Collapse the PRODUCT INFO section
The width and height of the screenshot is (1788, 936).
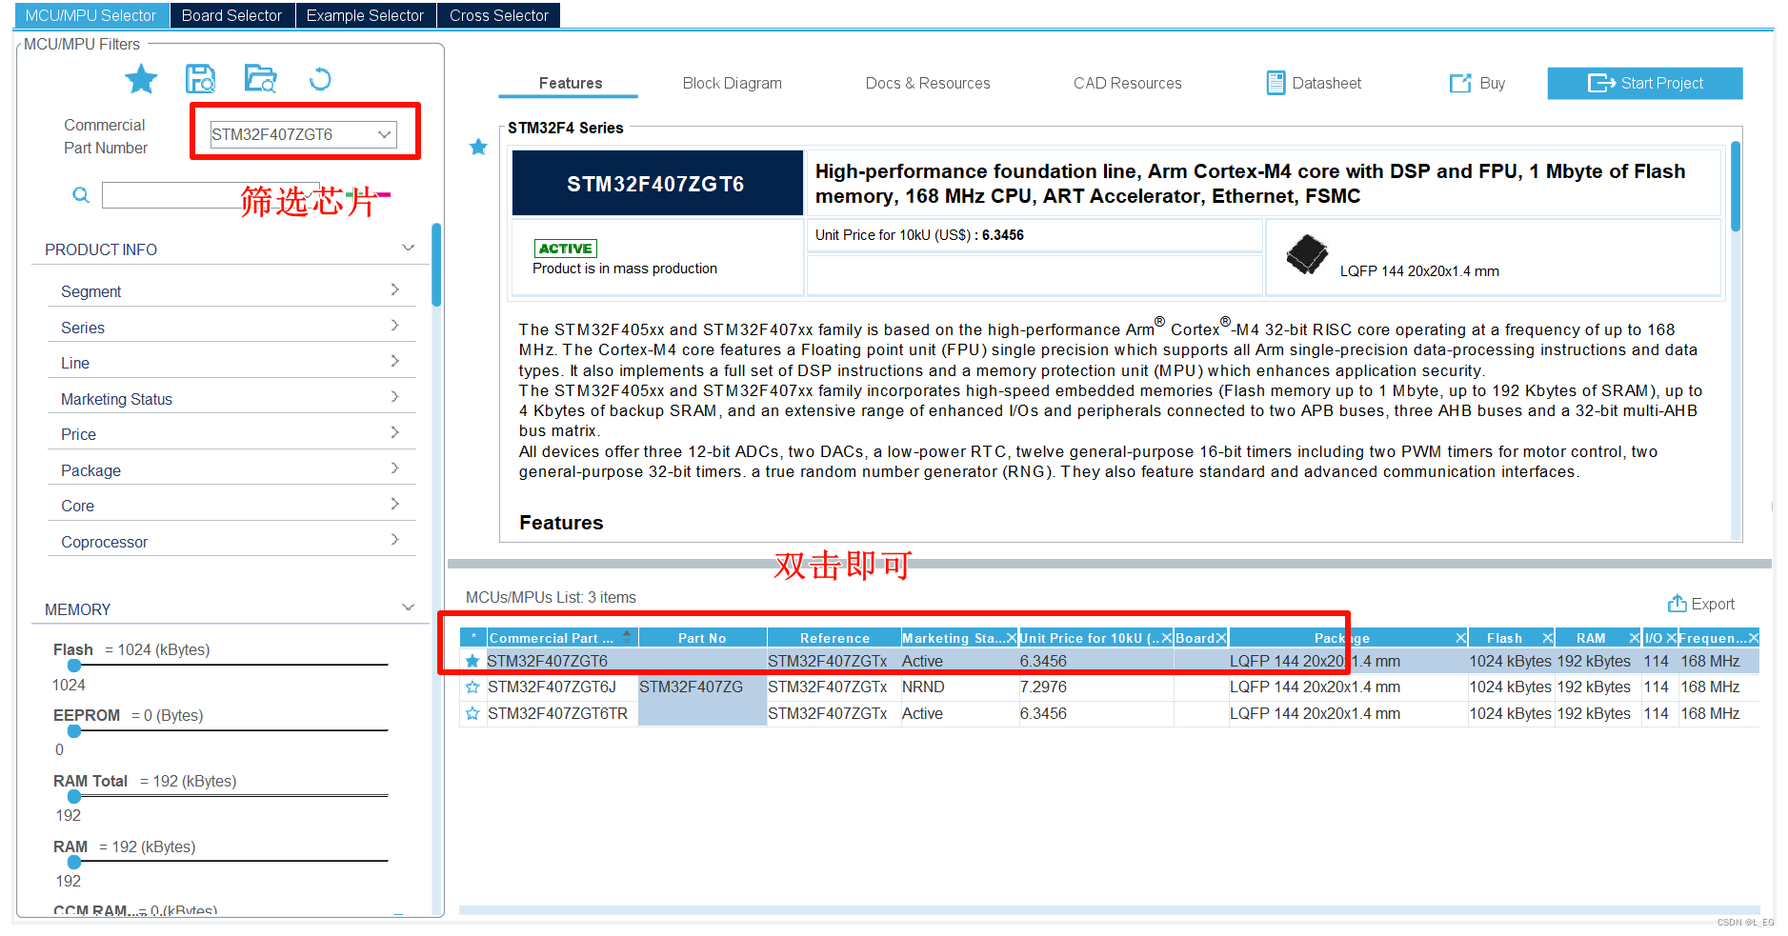(409, 249)
